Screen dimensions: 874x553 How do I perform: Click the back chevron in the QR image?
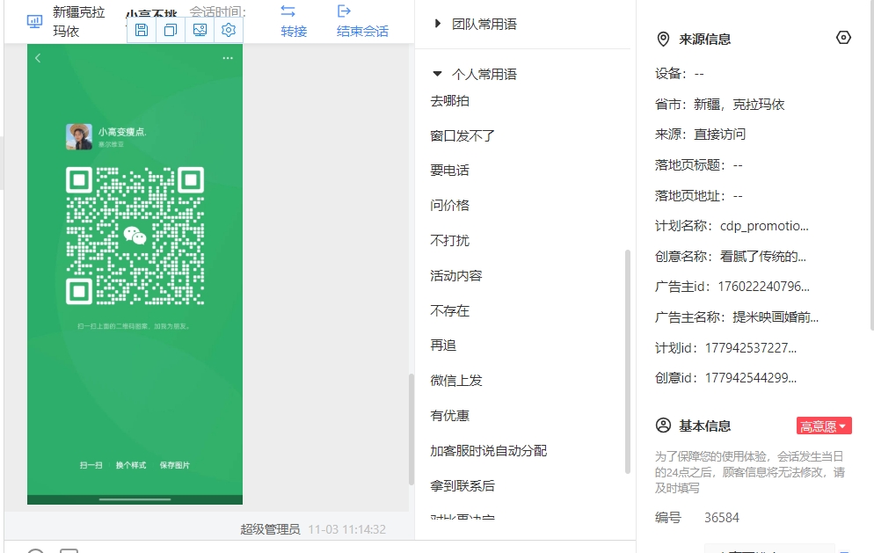coord(38,58)
